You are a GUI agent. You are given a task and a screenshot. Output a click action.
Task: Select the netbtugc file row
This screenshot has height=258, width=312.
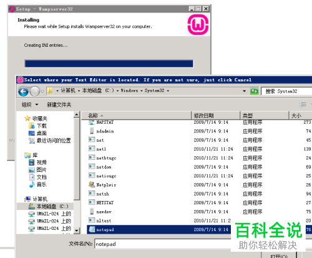(199, 158)
